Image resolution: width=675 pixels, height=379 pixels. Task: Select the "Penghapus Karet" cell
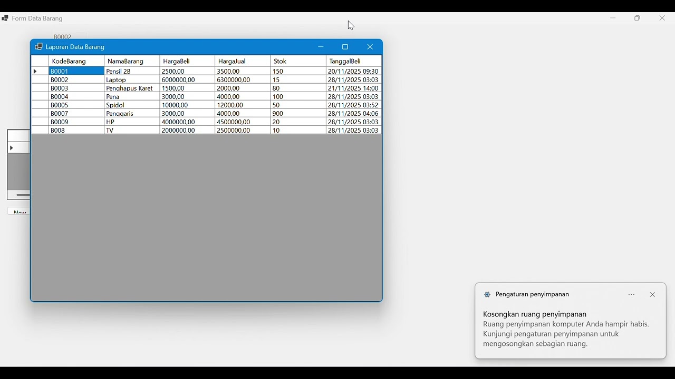click(x=132, y=88)
